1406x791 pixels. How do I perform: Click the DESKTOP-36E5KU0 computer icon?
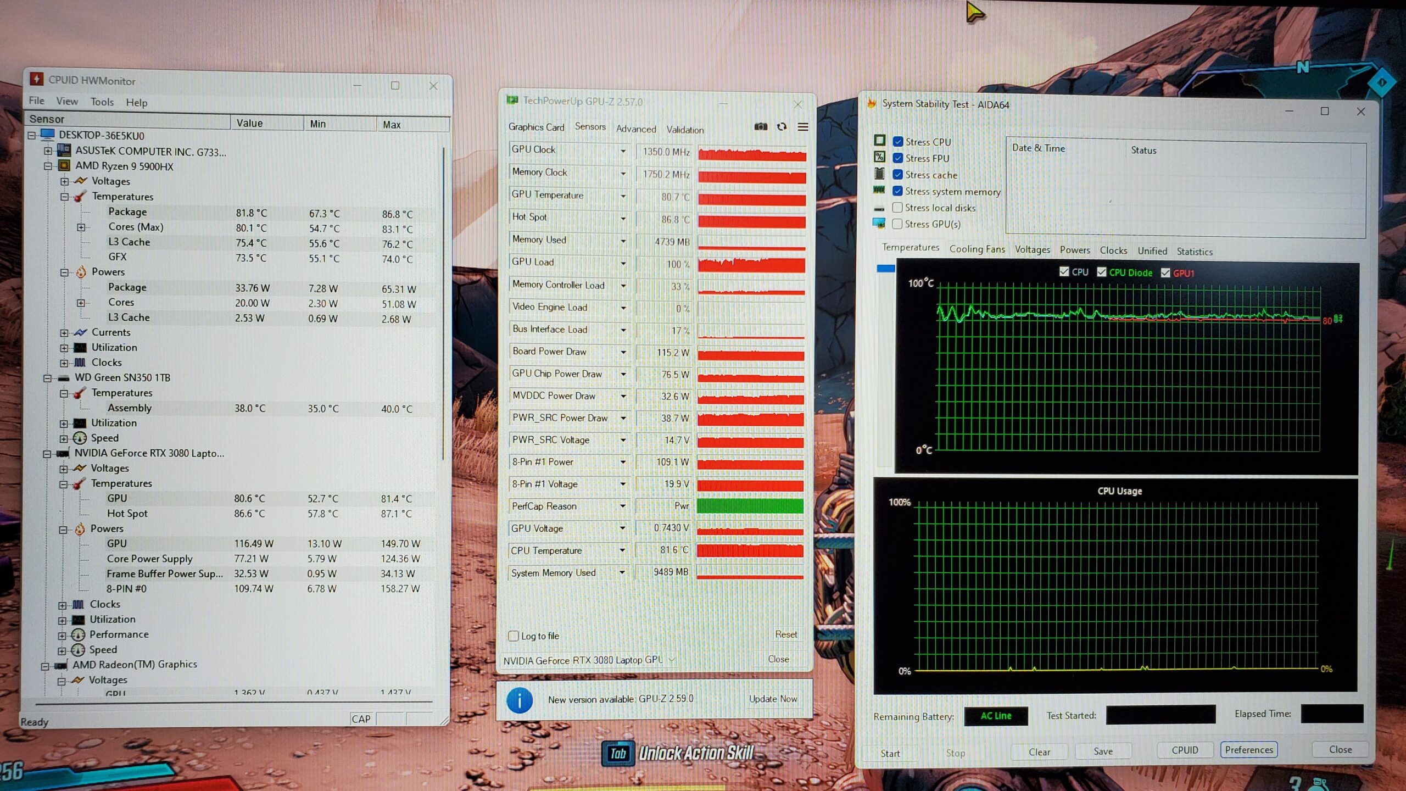pyautogui.click(x=48, y=135)
